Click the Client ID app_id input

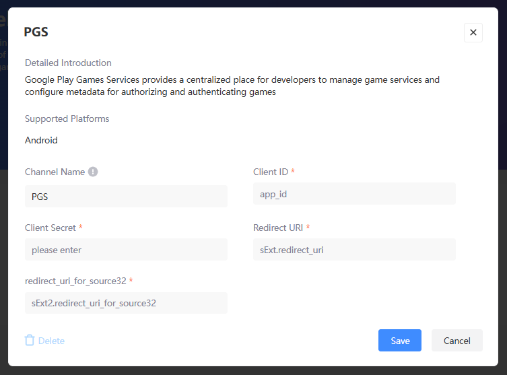tap(354, 194)
